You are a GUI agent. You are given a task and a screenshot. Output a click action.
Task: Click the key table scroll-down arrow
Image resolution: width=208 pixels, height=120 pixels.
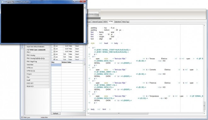pos(84,111)
